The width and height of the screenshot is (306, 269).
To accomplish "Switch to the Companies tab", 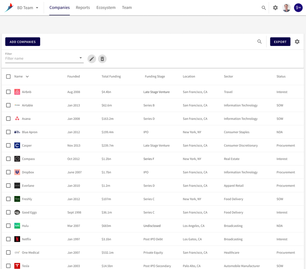I will click(x=60, y=8).
